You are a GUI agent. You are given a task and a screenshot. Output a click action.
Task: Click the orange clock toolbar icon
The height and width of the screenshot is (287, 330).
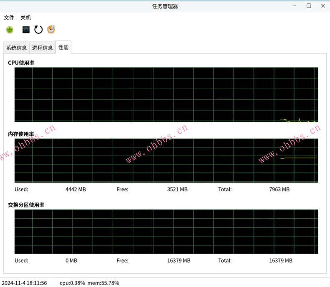(x=51, y=29)
